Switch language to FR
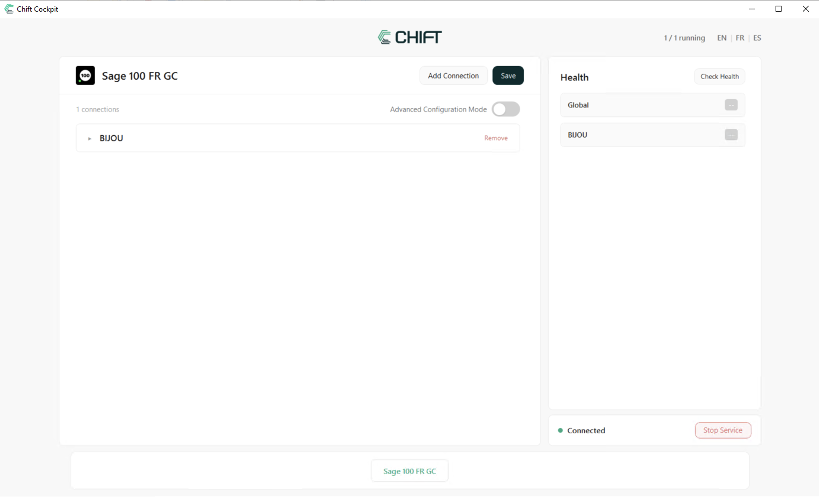Screen dimensions: 819x497 (740, 38)
